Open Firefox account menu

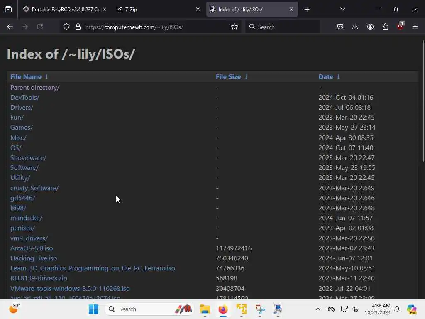370,27
